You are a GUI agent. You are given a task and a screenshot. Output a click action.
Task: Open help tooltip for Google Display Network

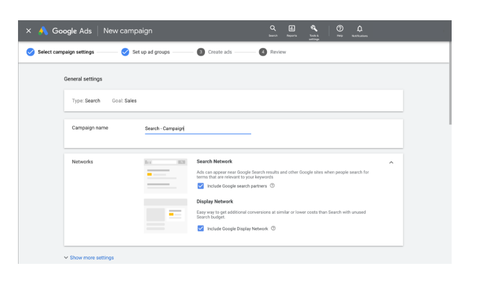[273, 228]
